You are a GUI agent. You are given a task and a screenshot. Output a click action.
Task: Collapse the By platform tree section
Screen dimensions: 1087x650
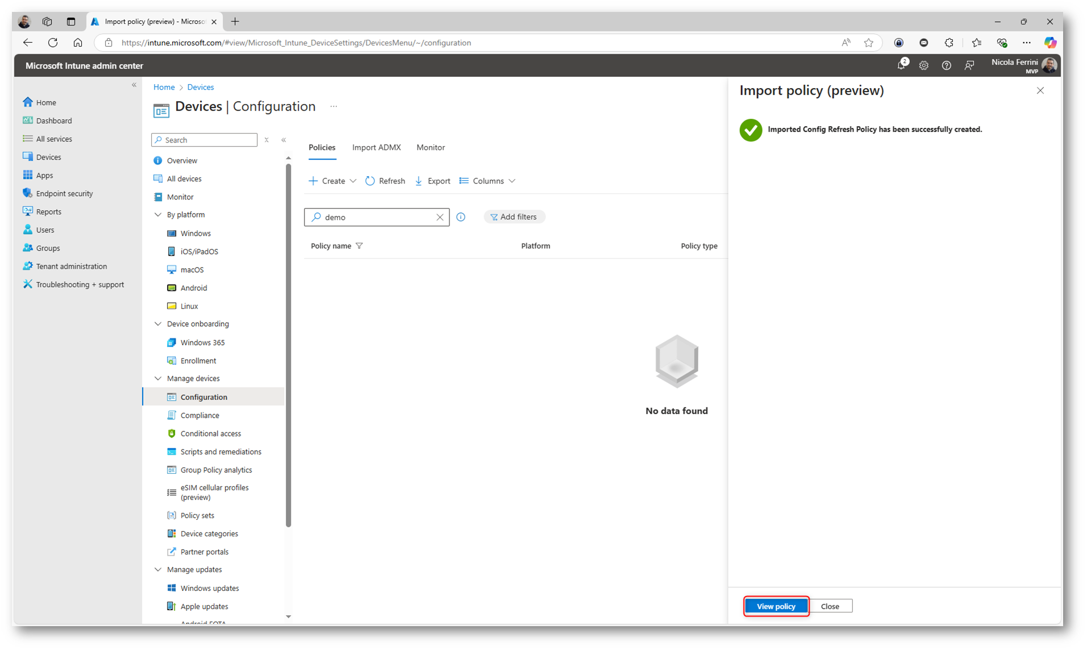point(158,215)
